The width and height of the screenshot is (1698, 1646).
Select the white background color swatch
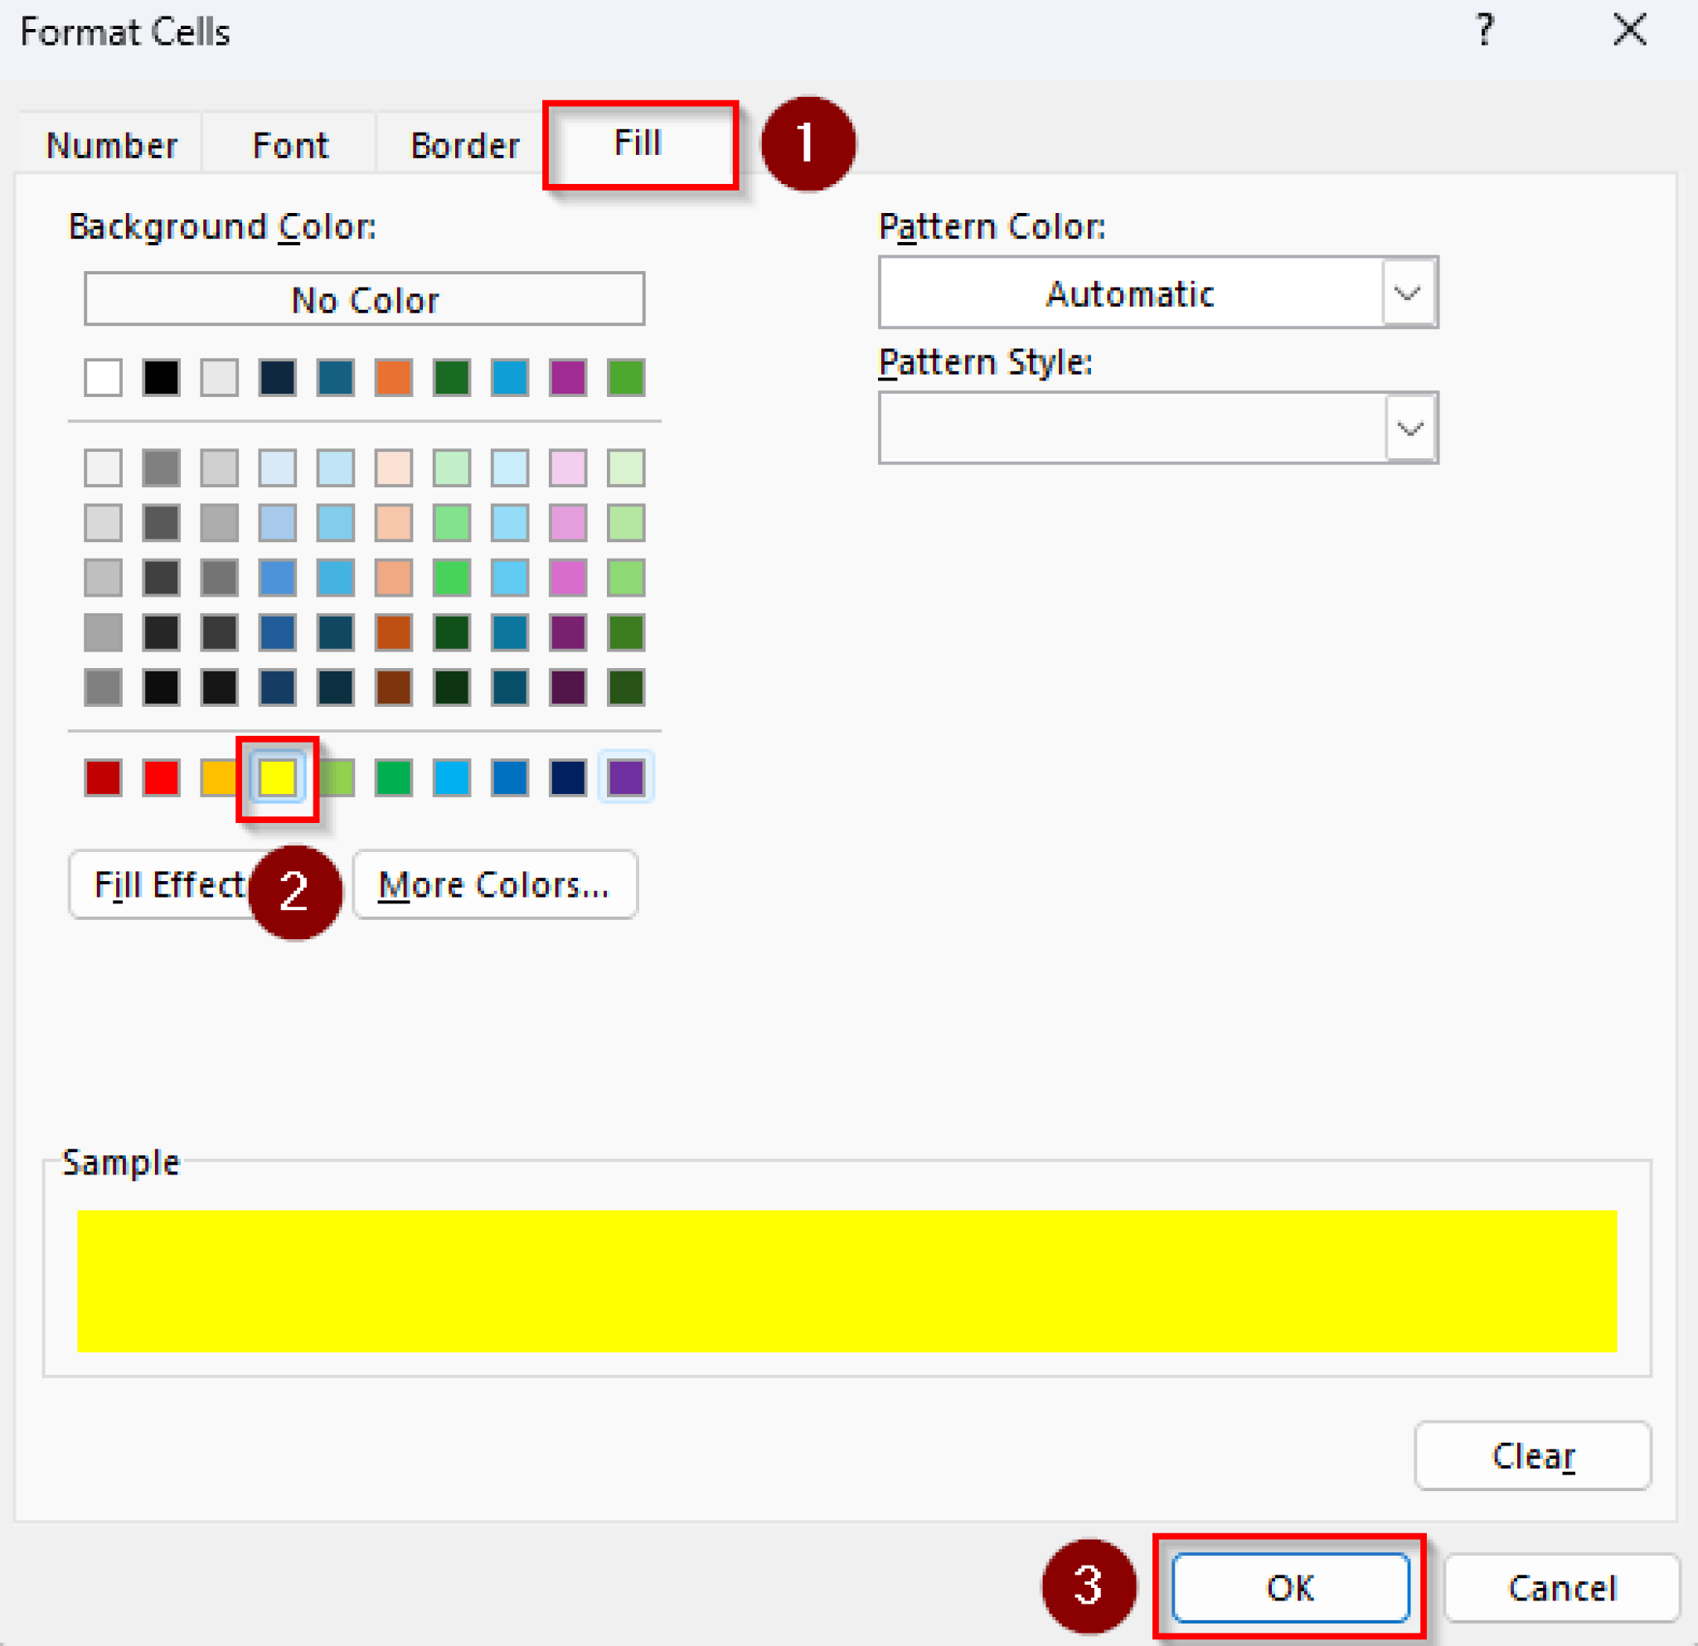pyautogui.click(x=102, y=377)
